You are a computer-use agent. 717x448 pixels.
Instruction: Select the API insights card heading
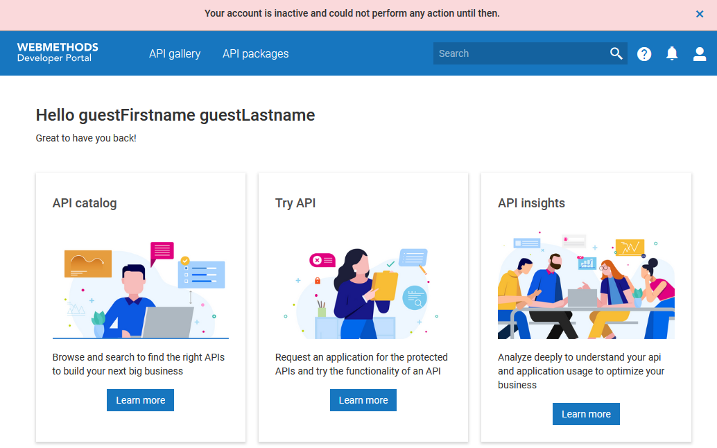point(531,203)
